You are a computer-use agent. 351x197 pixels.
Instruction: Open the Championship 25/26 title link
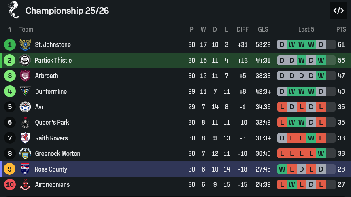(67, 11)
